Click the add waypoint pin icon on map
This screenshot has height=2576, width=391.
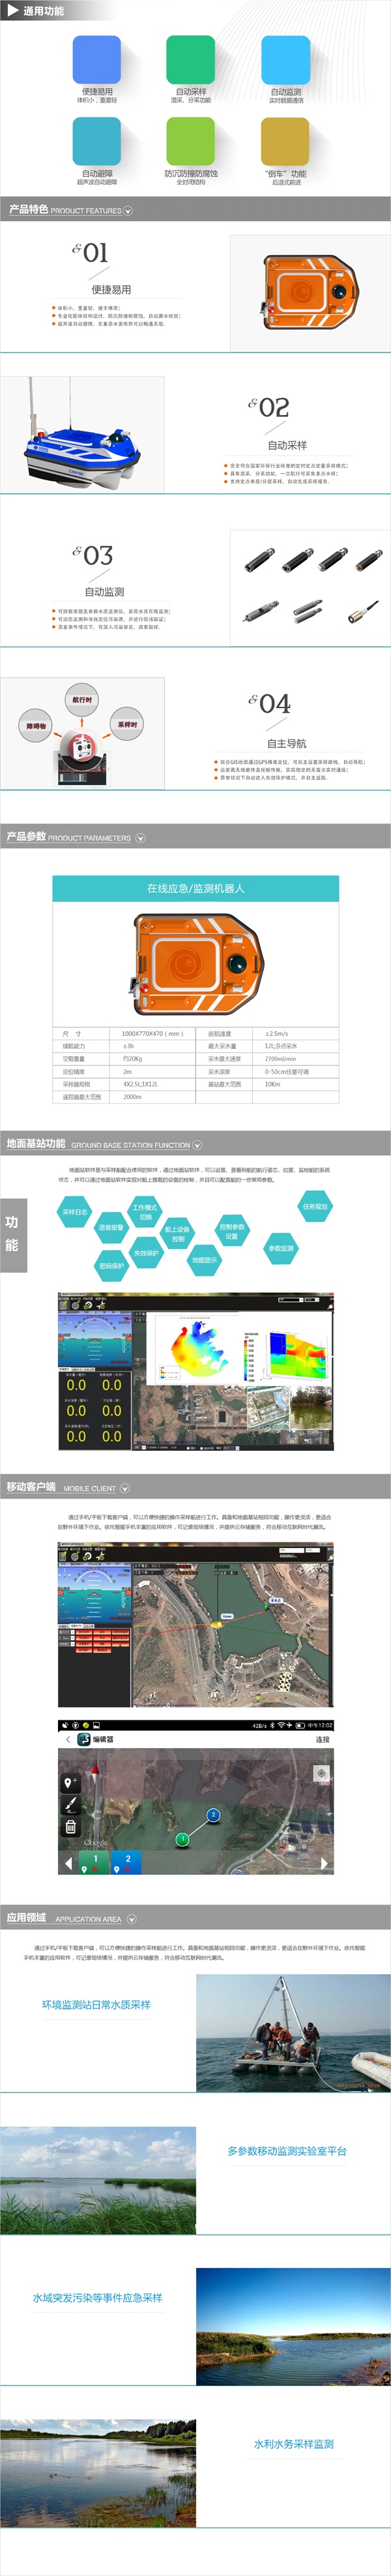[70, 1782]
